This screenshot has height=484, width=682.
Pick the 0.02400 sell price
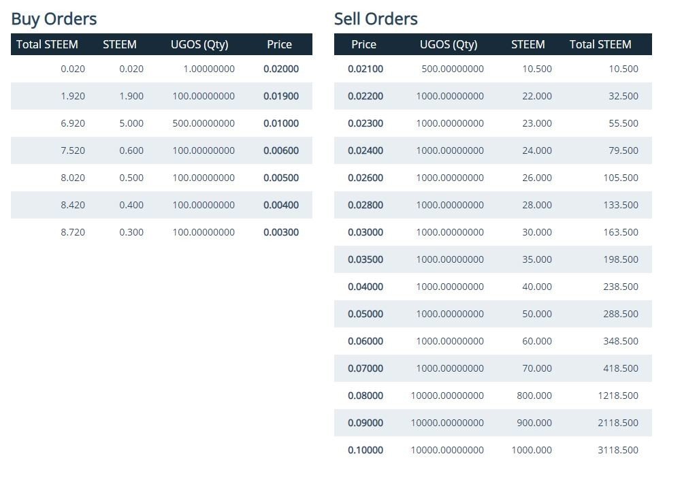click(366, 150)
